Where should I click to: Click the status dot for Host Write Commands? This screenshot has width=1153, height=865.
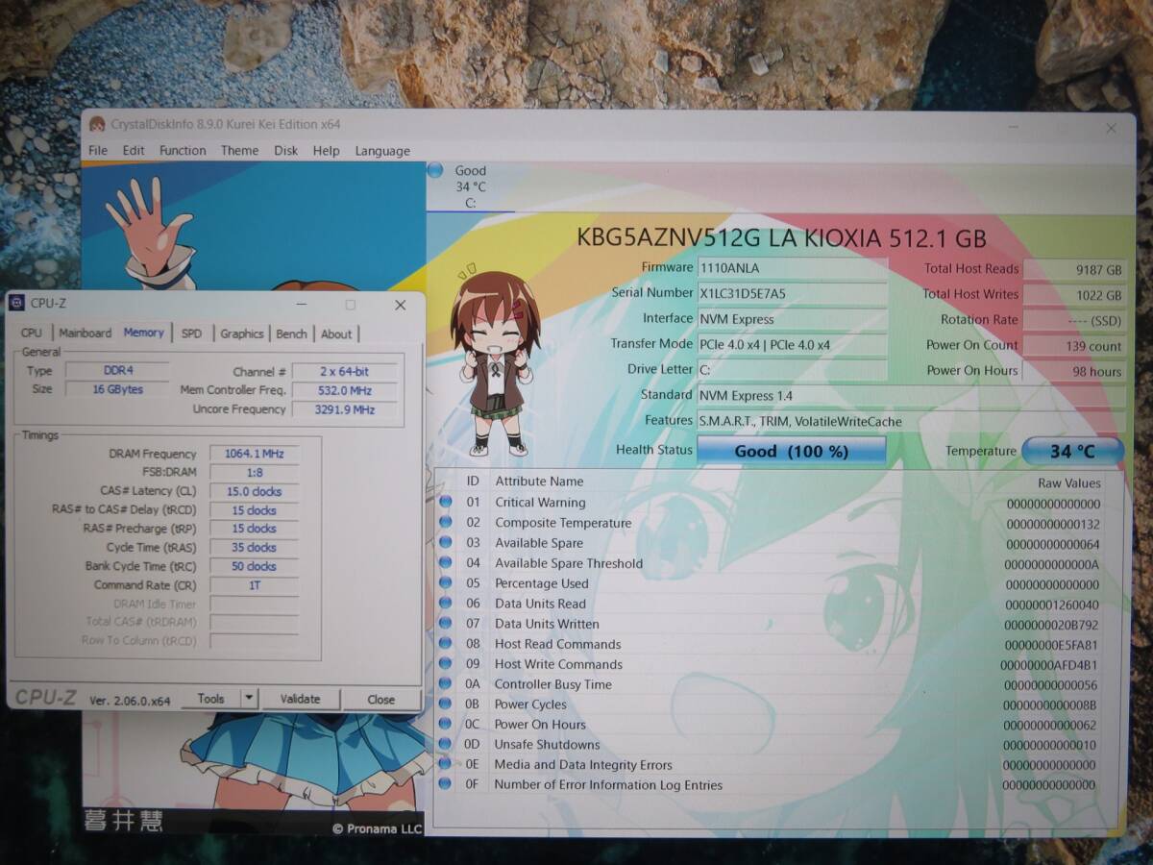click(446, 663)
